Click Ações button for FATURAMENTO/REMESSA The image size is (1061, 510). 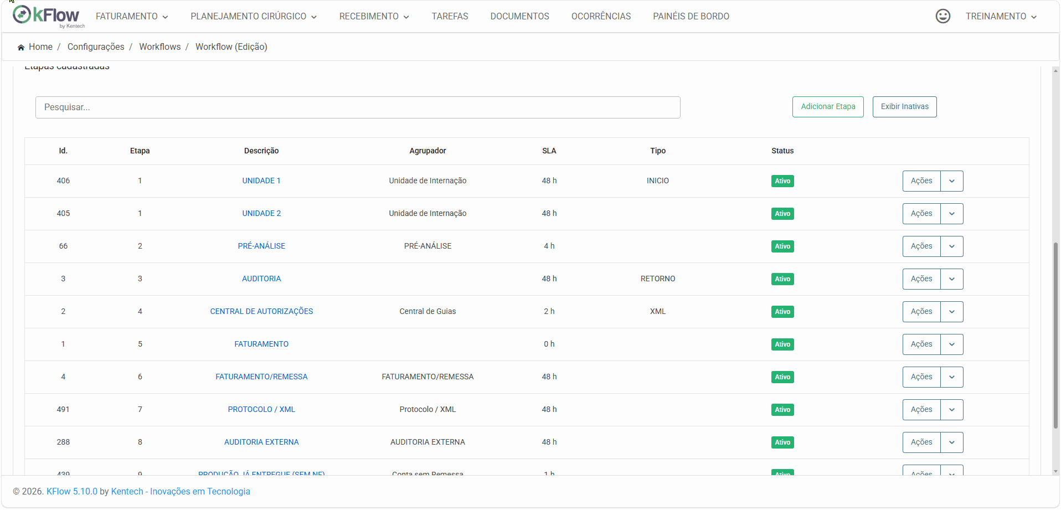tap(921, 377)
